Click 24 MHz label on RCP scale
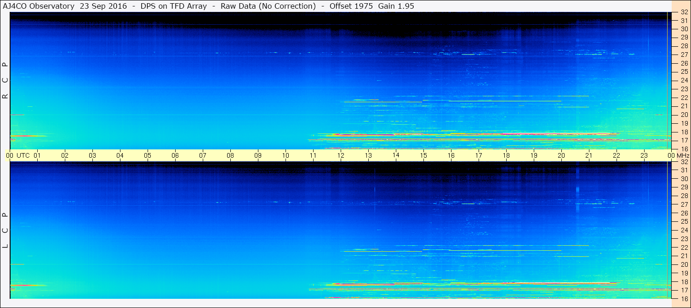This screenshot has height=308, width=691. tap(684, 80)
